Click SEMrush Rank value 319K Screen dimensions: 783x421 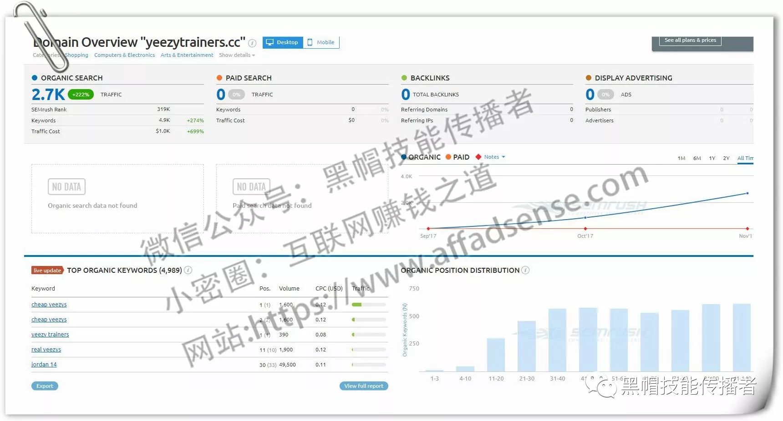[163, 109]
